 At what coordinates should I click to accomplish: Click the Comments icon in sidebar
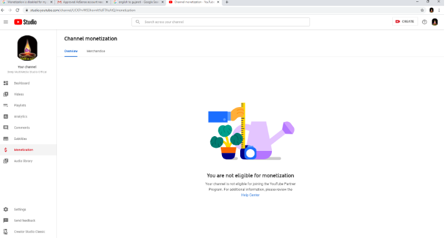coord(6,128)
